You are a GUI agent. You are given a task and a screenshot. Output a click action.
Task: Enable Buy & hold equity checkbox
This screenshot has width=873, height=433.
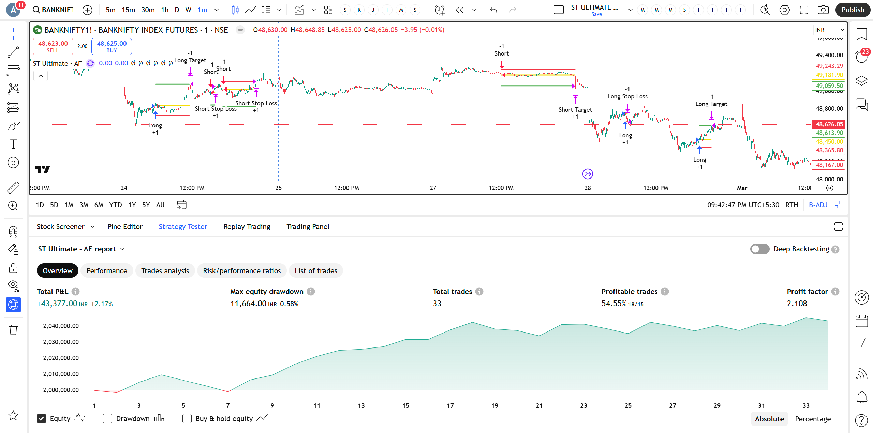(x=187, y=419)
